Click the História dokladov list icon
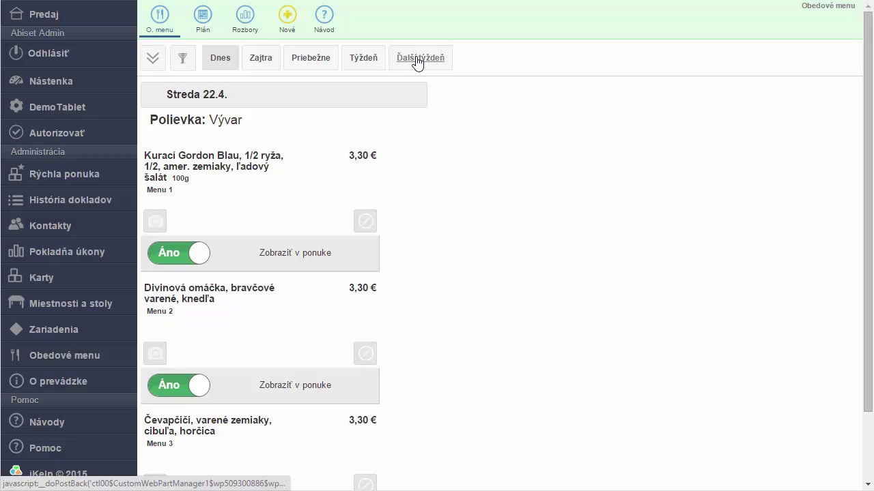Image resolution: width=874 pixels, height=491 pixels. pyautogui.click(x=16, y=200)
